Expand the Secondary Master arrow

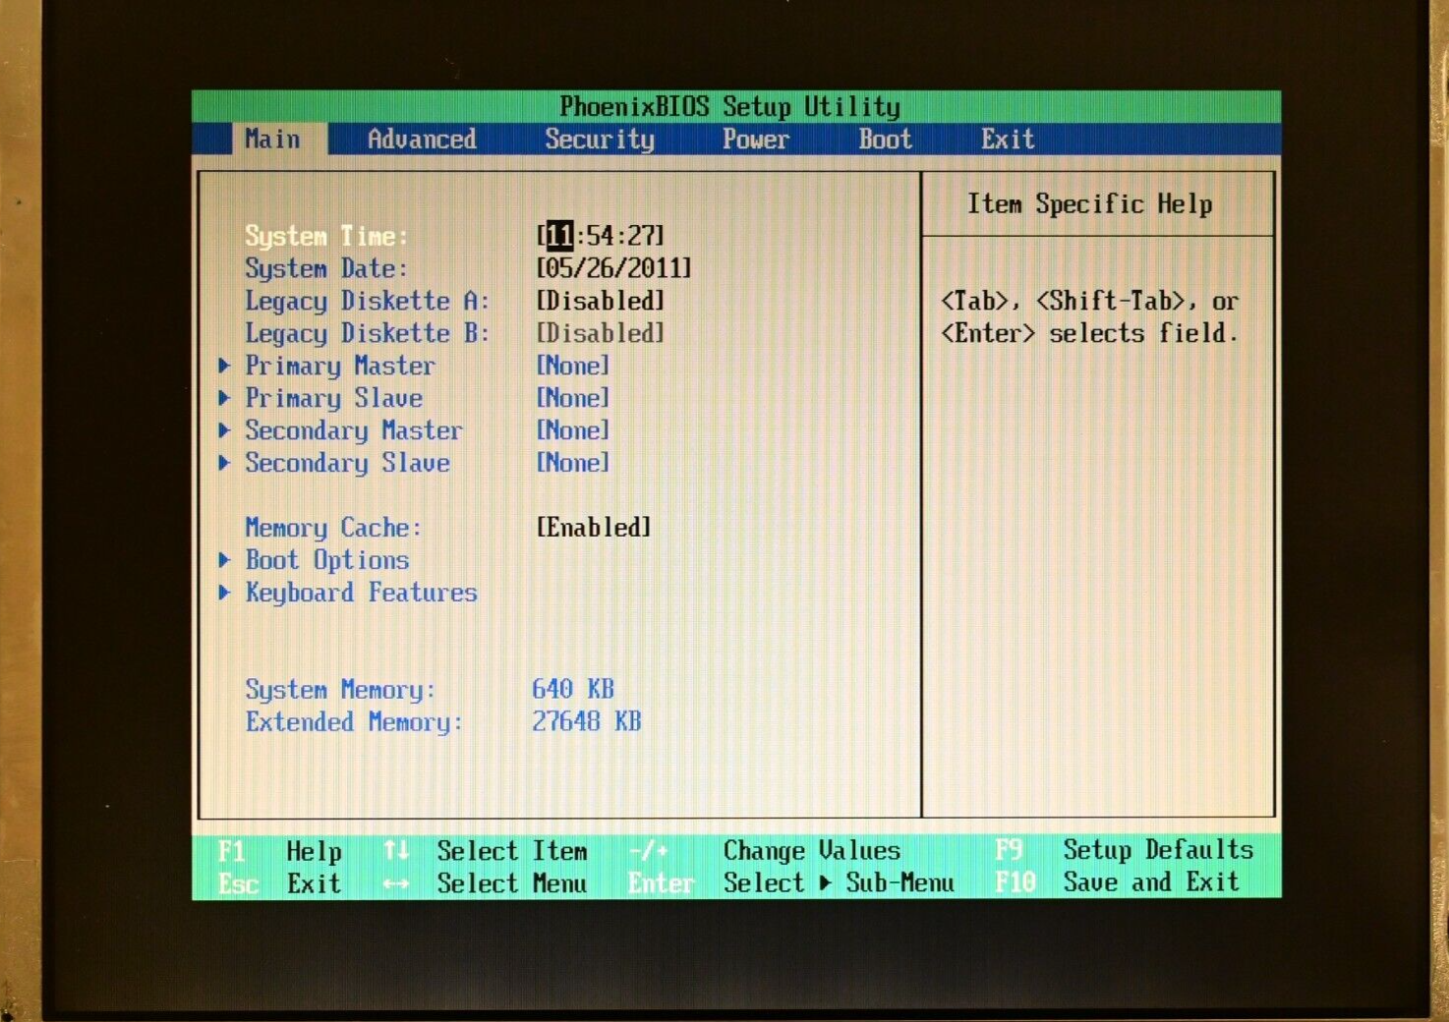[x=224, y=430]
